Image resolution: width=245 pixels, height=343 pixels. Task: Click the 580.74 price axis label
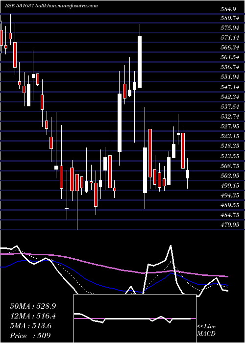point(230,19)
